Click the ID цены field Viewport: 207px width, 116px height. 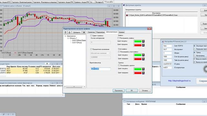pos(167,64)
